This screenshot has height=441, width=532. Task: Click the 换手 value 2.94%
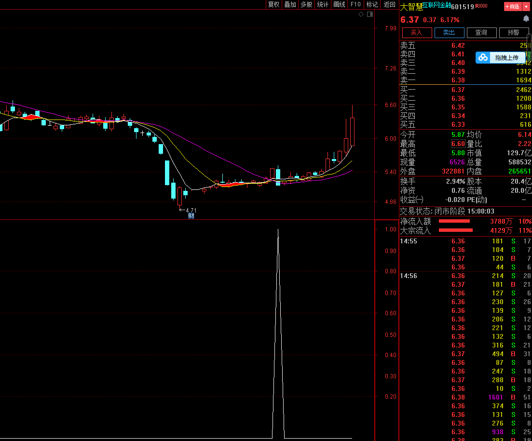pos(456,181)
